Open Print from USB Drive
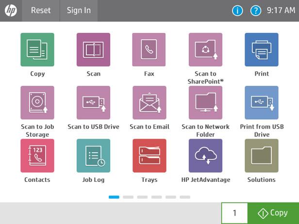This screenshot has height=224, width=299. coord(262,103)
